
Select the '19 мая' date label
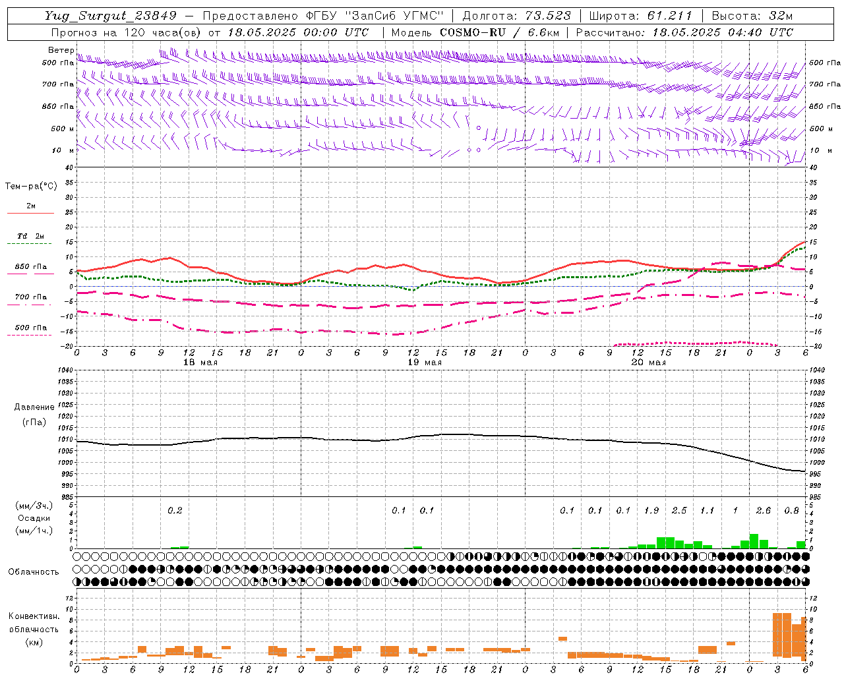[425, 363]
